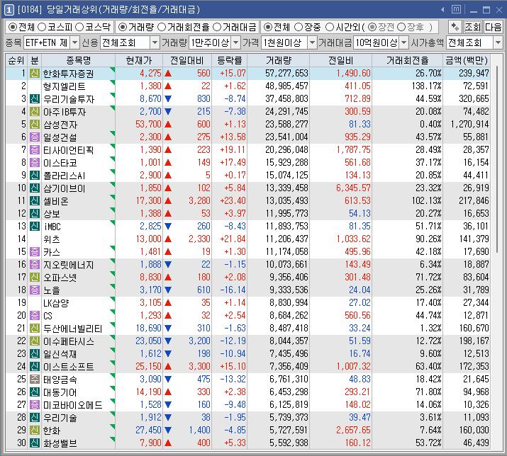Image resolution: width=507 pixels, height=456 pixels.
Task: Click the 증 badge for 티사이언티픽
Action: [x=35, y=150]
